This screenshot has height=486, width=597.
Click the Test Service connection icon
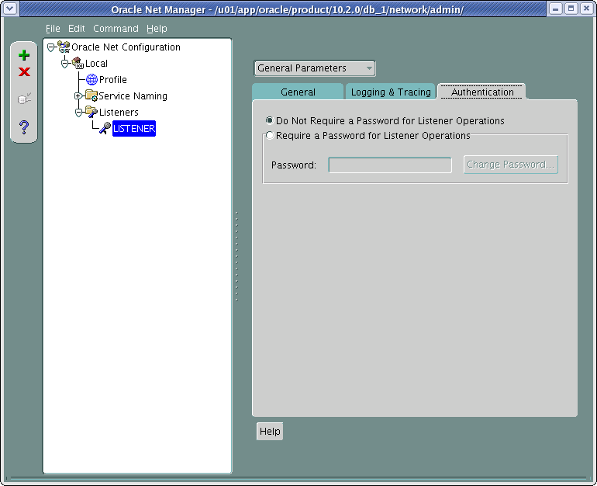coord(24,99)
